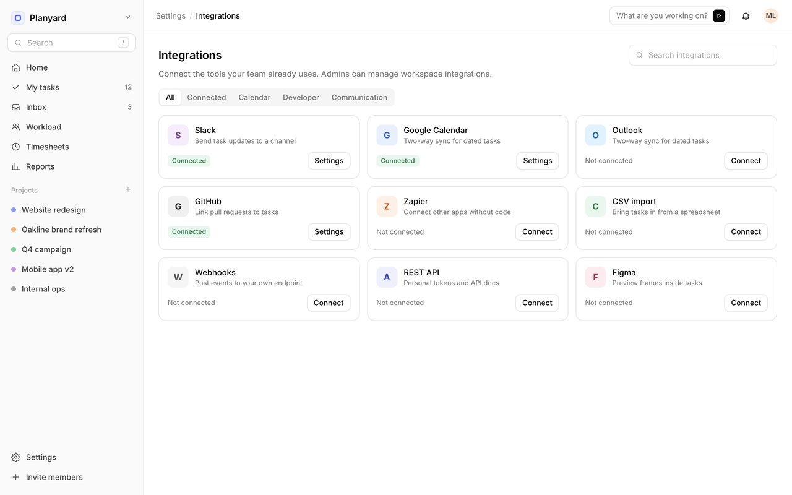Open Google Calendar Settings
The height and width of the screenshot is (495, 792).
538,161
